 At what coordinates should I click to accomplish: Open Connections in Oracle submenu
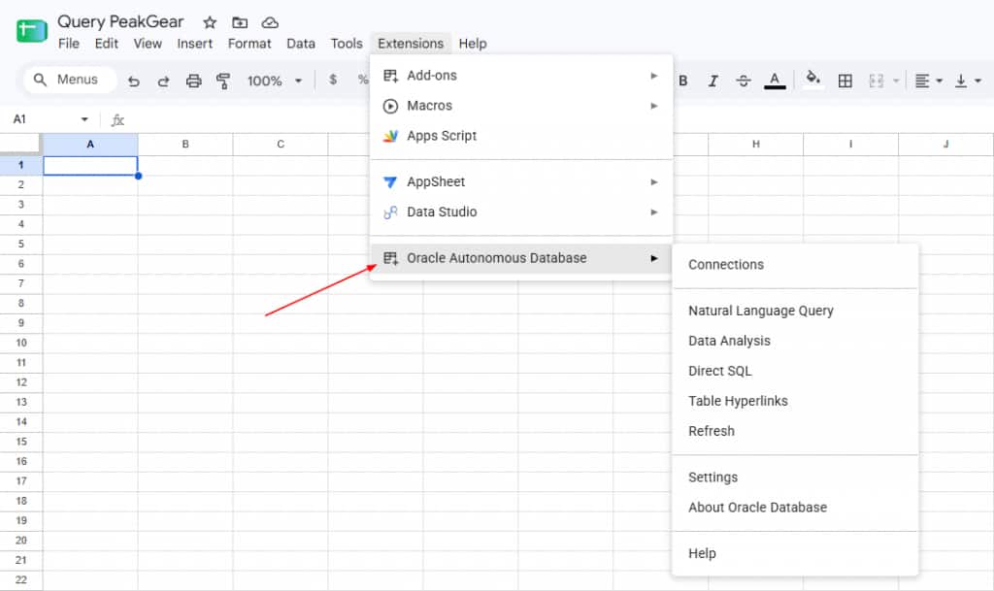795,265
